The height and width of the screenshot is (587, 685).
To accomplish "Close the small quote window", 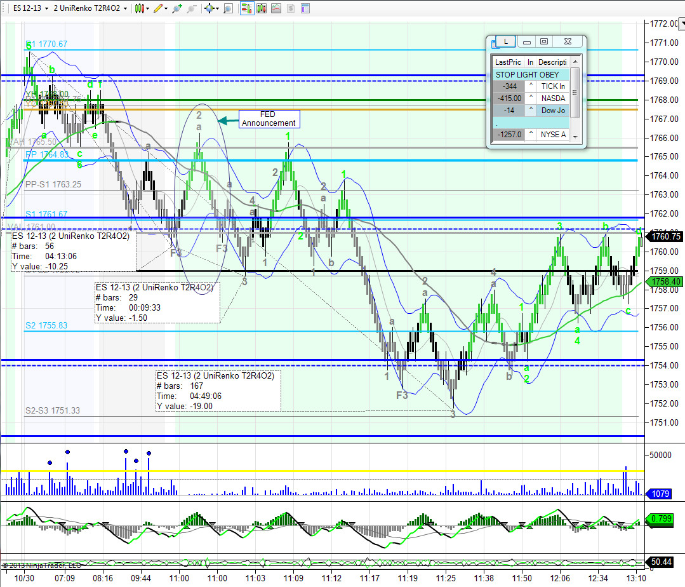I will pos(568,41).
